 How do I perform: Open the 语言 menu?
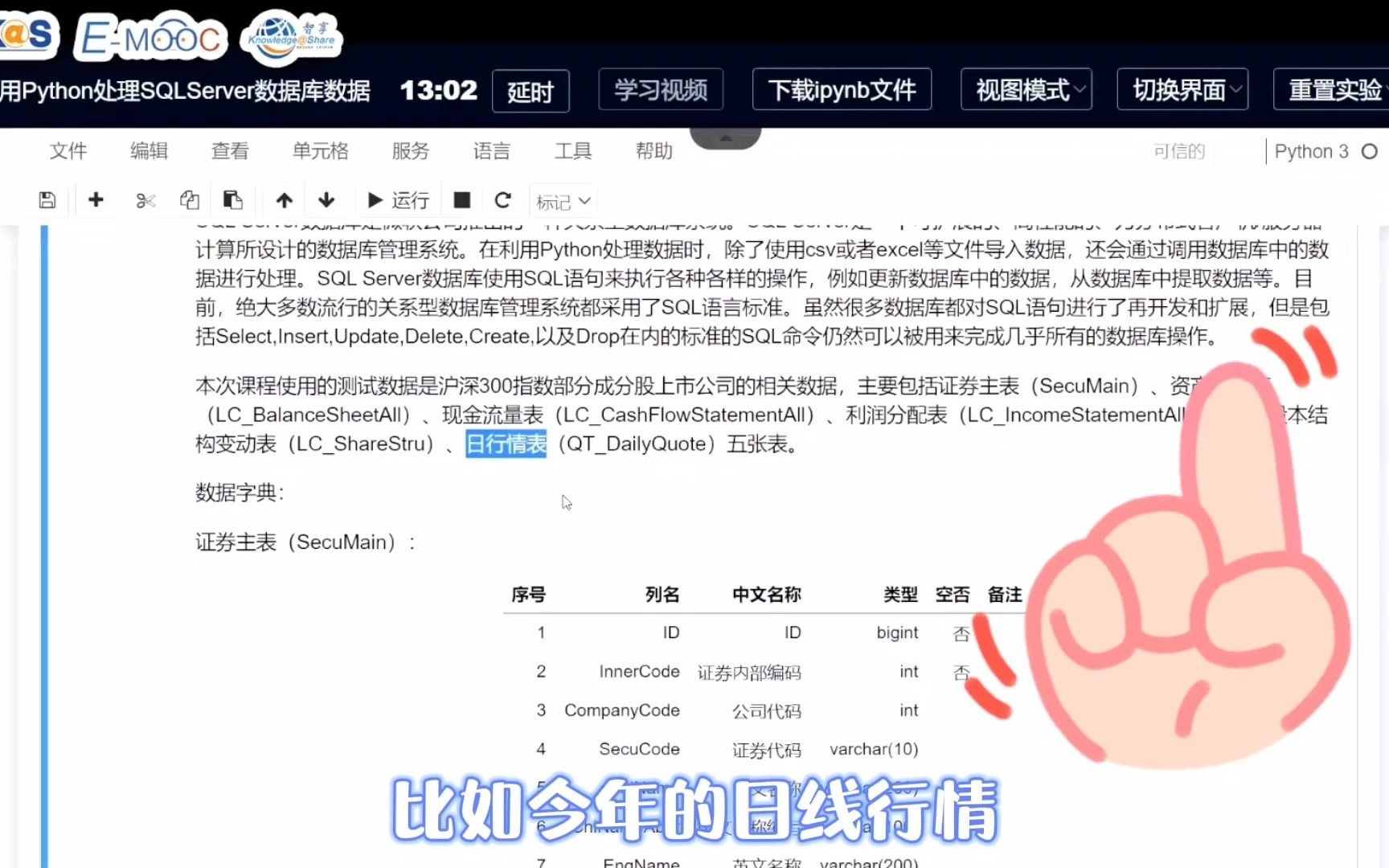coord(492,151)
